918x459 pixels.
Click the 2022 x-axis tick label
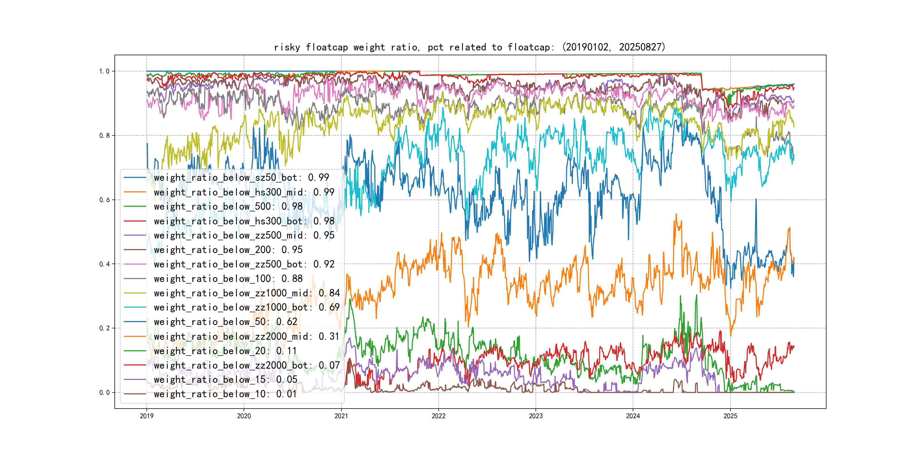click(438, 416)
